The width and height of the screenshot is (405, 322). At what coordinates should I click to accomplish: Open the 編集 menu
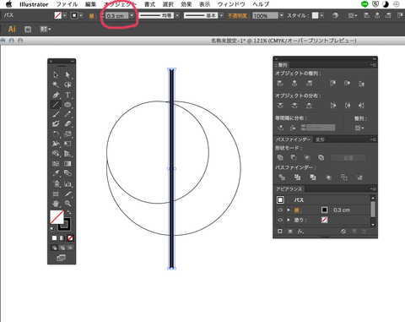click(x=90, y=4)
